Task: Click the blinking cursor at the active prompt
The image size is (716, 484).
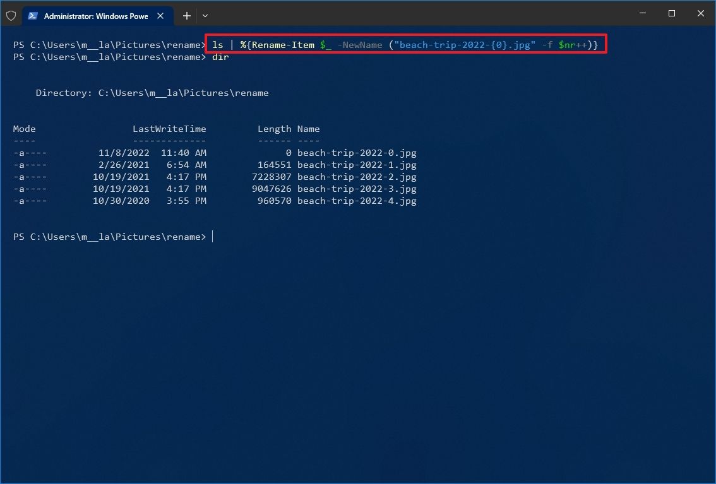Action: point(213,237)
